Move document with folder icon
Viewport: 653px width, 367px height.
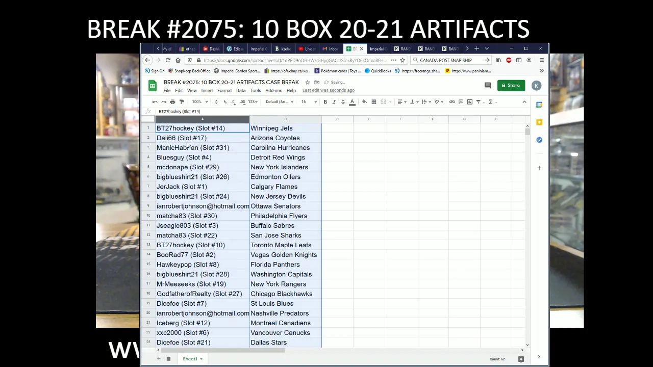(x=317, y=82)
